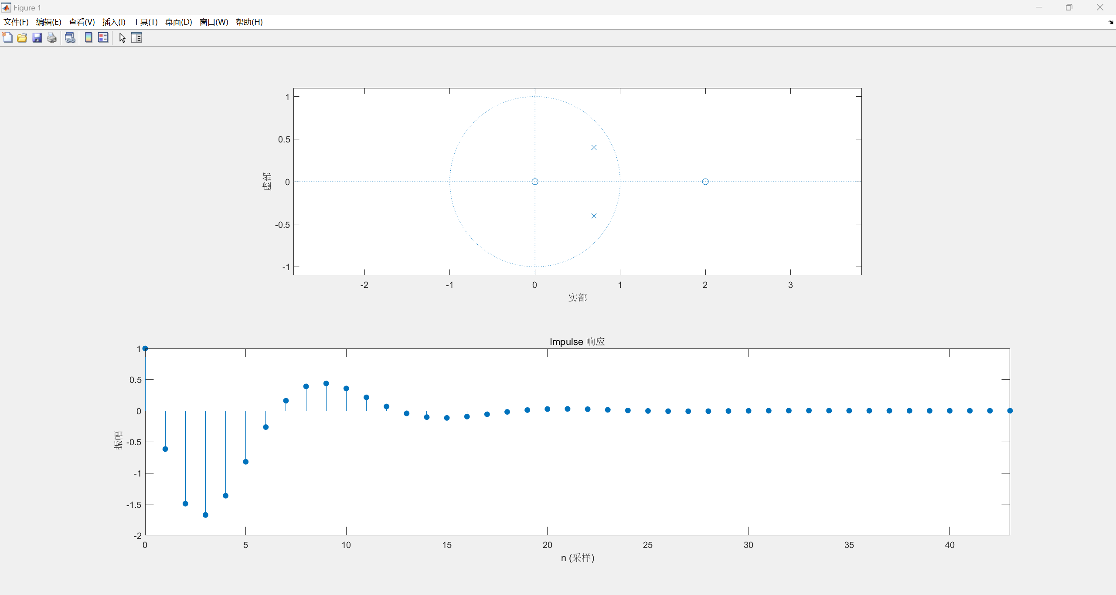Expand the 工具(T) menu
Viewport: 1116px width, 595px height.
point(145,22)
